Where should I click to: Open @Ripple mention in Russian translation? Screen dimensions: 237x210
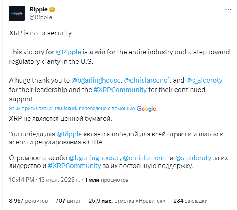click(x=70, y=134)
